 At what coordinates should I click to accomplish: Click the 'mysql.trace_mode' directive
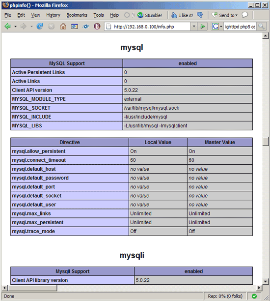coord(33,231)
